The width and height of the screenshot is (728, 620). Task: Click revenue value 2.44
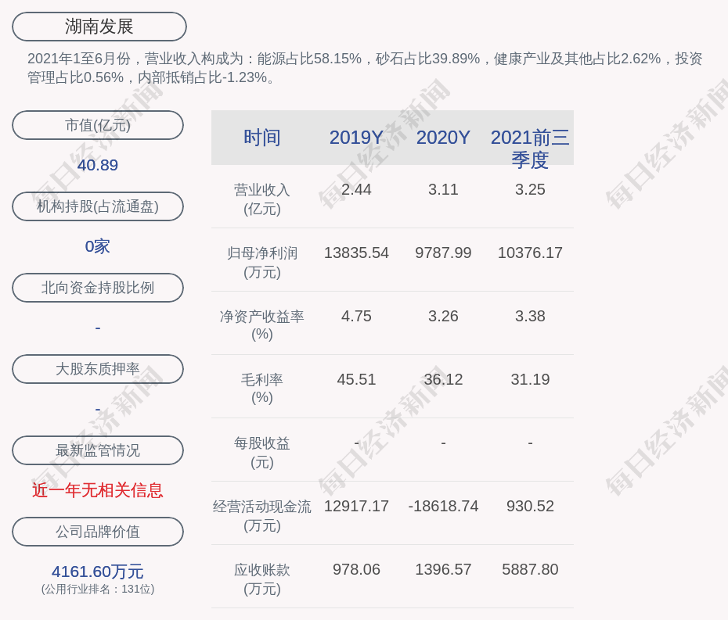click(356, 189)
